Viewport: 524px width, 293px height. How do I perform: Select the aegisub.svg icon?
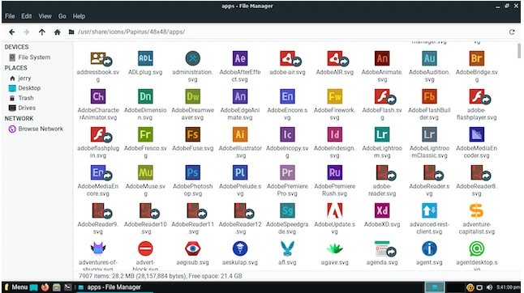click(193, 248)
